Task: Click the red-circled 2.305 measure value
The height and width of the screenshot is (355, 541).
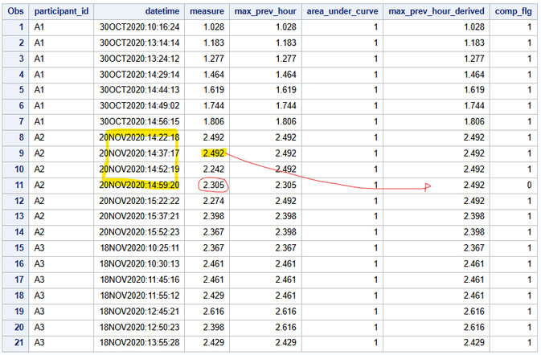Action: pos(213,185)
